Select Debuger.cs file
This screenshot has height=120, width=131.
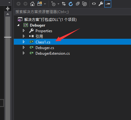[x=45, y=48]
